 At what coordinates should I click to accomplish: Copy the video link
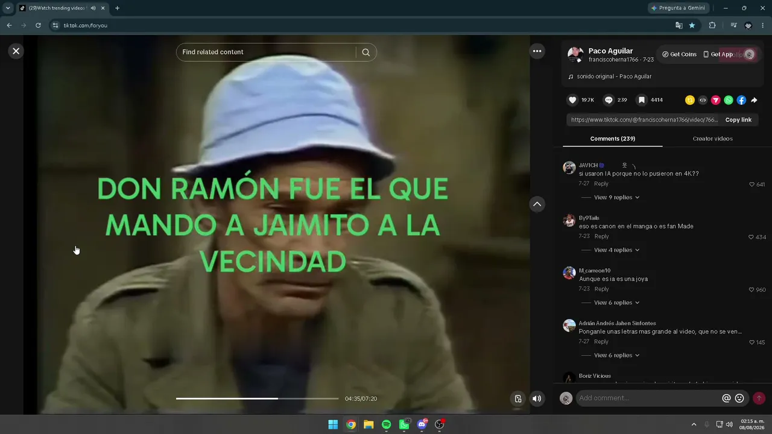pos(738,120)
